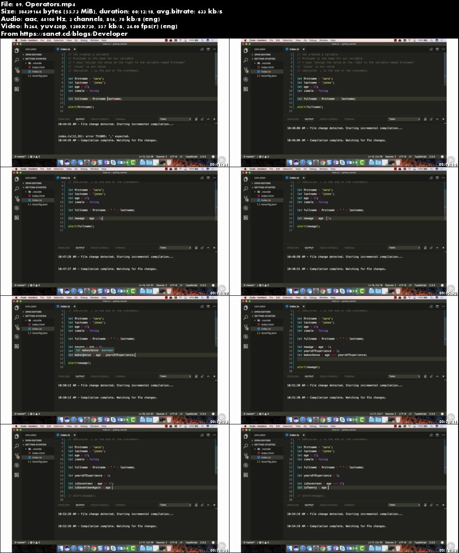Click Split Editor icon in the 10:44:45 frame
The width and height of the screenshot is (459, 553).
(208, 49)
